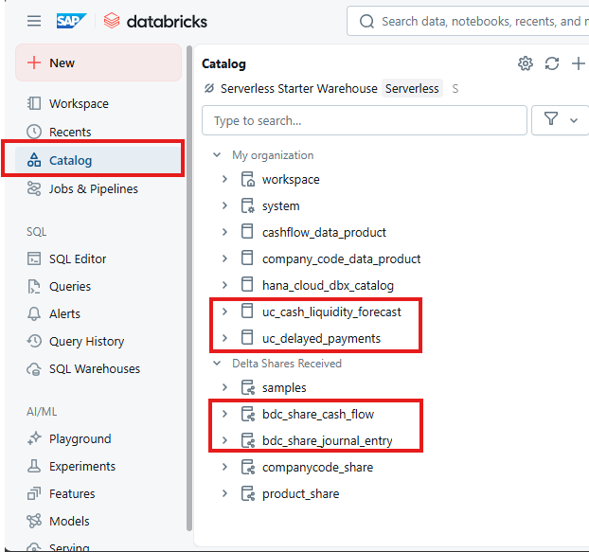
Task: Click the sidebar vertical scrollbar
Action: [x=189, y=288]
